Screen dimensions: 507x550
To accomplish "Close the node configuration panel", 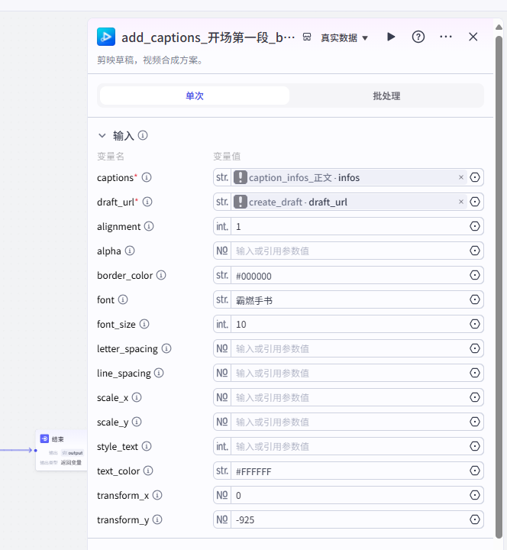I will pyautogui.click(x=473, y=37).
